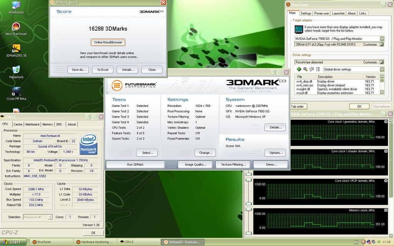Switch to the Cache tab in CPU-Z
The image size is (394, 246).
[18, 124]
